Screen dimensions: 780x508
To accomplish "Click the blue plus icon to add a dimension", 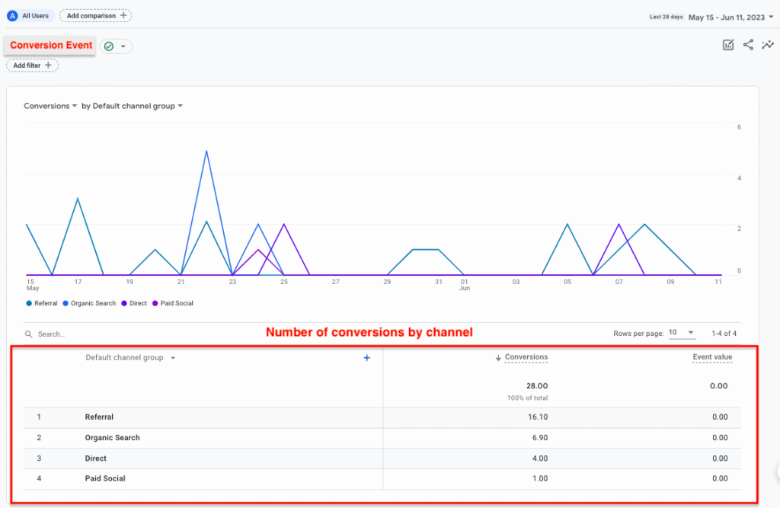I will click(x=366, y=358).
